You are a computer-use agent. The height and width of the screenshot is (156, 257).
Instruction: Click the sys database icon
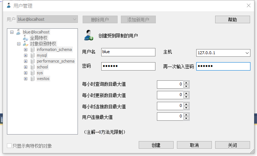(33, 73)
